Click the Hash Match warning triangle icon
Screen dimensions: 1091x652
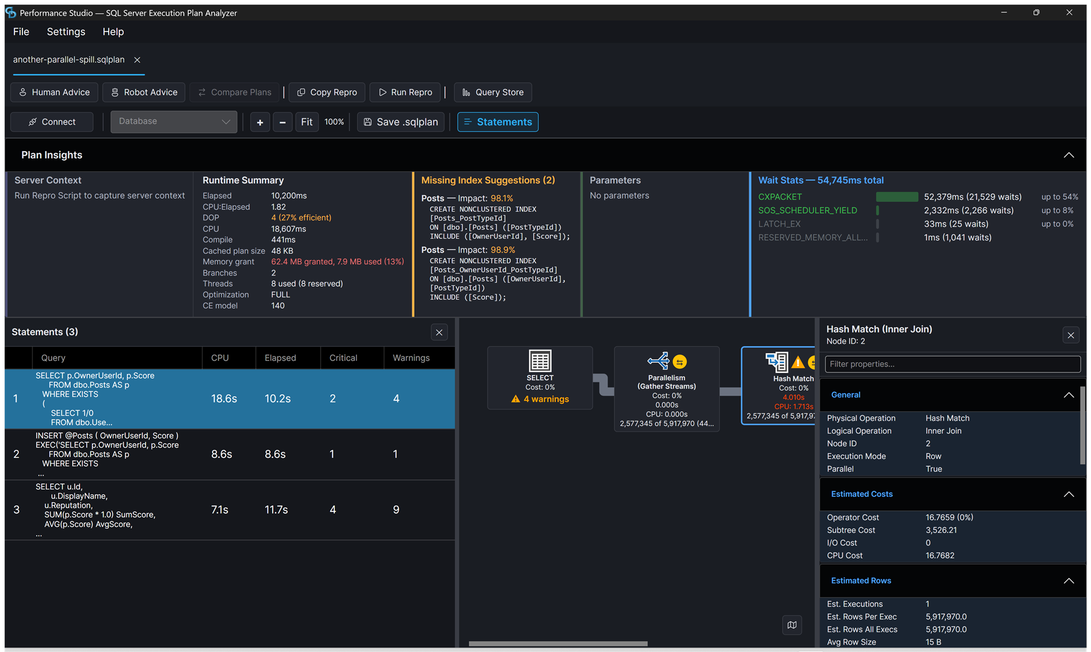[x=798, y=362]
